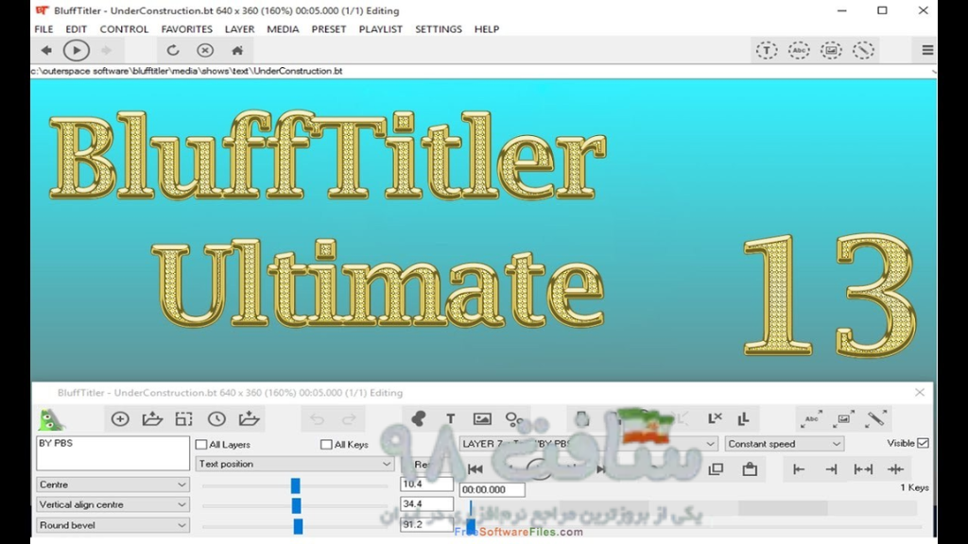Close the BluffTitler tool window panel
968x544 pixels.
pyautogui.click(x=920, y=392)
